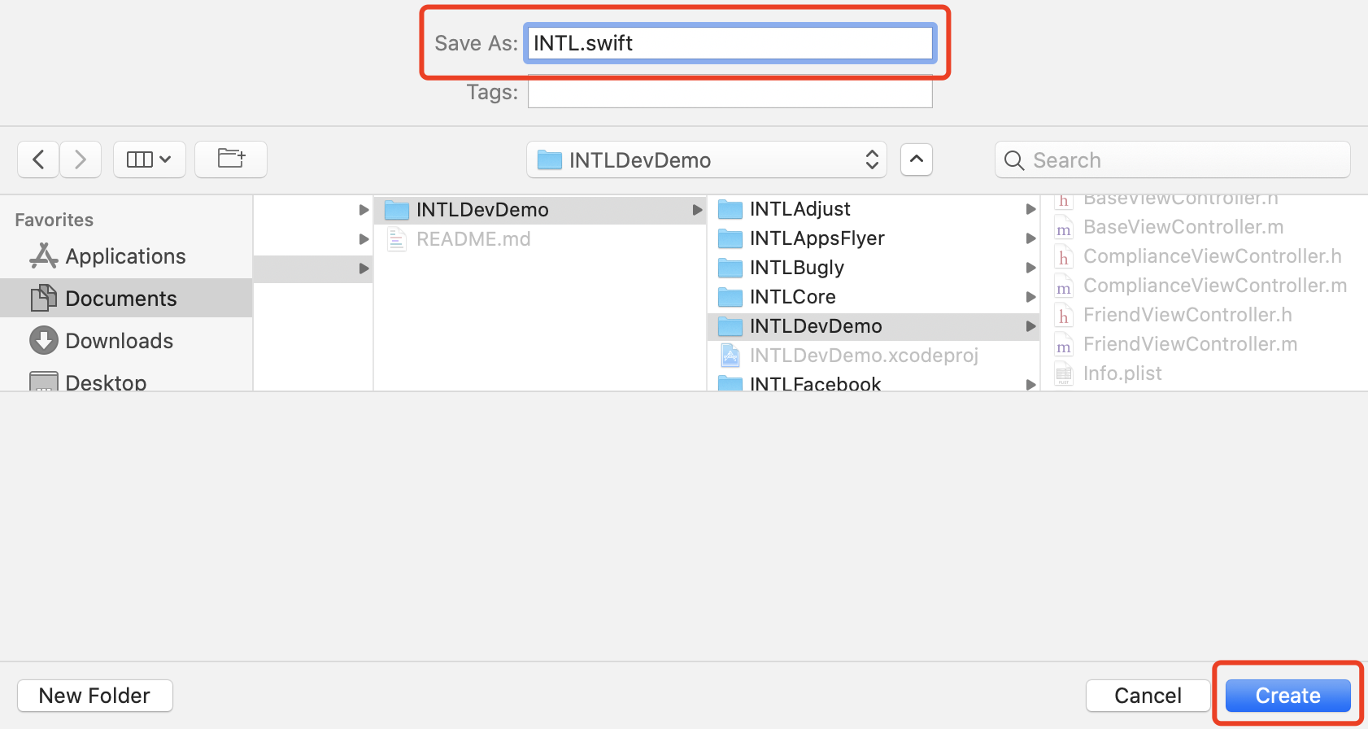The image size is (1368, 729).
Task: Create a folder via the folder-plus toolbar icon
Action: coord(231,159)
